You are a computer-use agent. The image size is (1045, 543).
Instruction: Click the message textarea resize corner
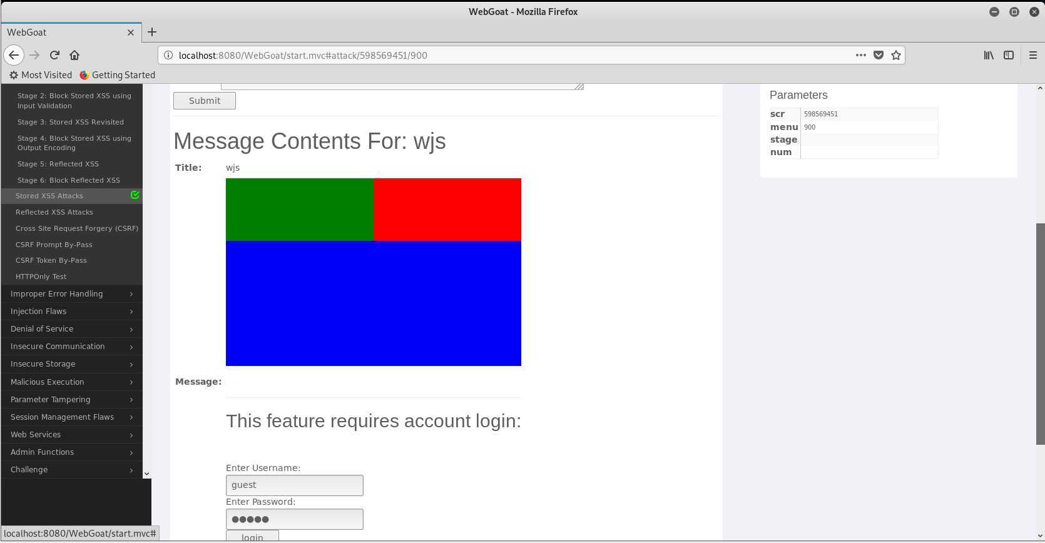click(x=579, y=86)
